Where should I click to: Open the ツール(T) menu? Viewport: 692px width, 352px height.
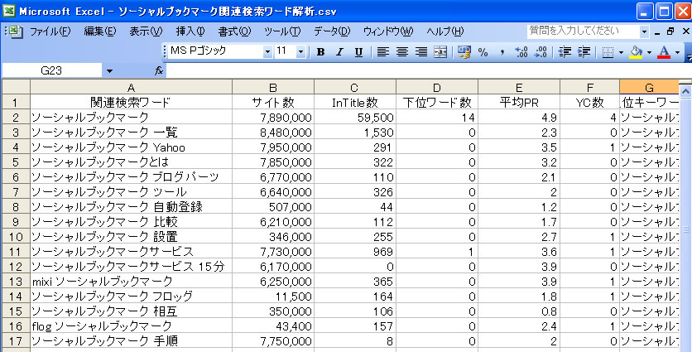pyautogui.click(x=282, y=31)
